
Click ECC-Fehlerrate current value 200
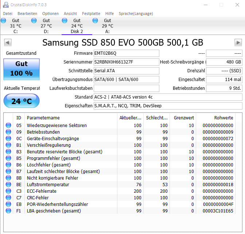pos(137,191)
